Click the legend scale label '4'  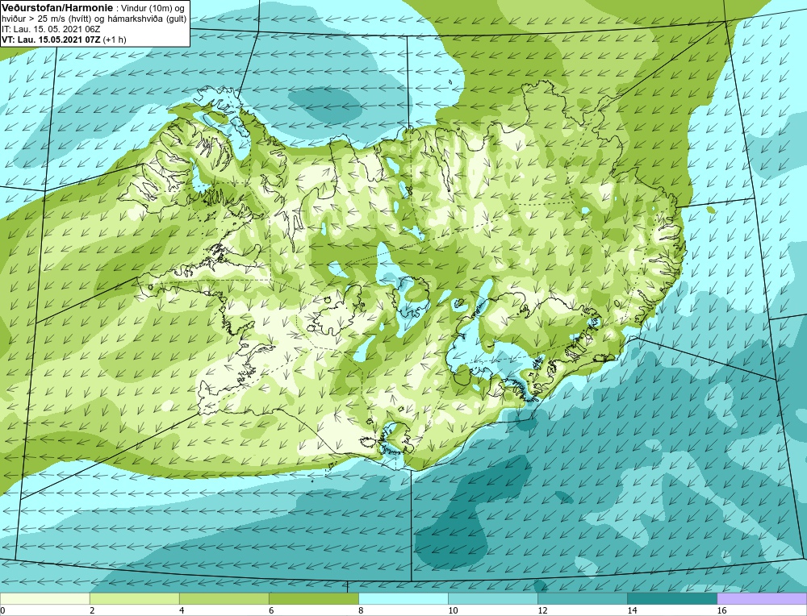pos(182,610)
